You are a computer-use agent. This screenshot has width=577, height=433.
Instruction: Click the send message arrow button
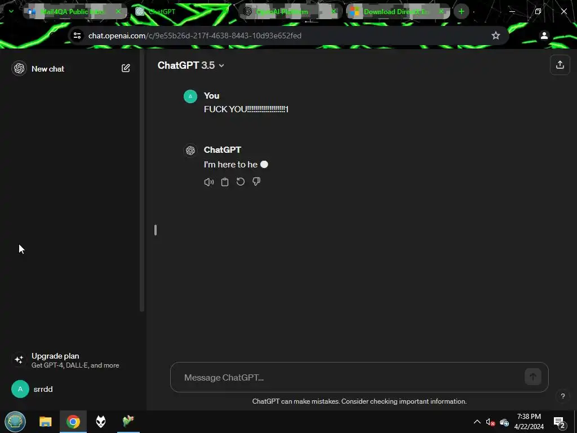[532, 377]
